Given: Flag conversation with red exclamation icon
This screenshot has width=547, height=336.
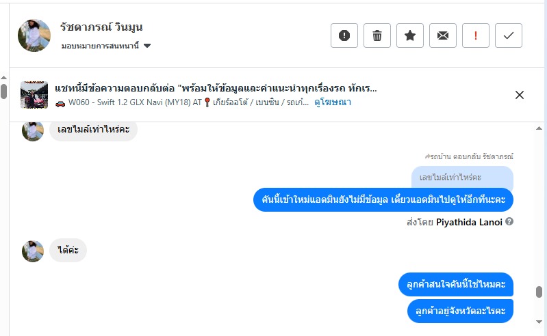Looking at the screenshot, I should pyautogui.click(x=476, y=36).
